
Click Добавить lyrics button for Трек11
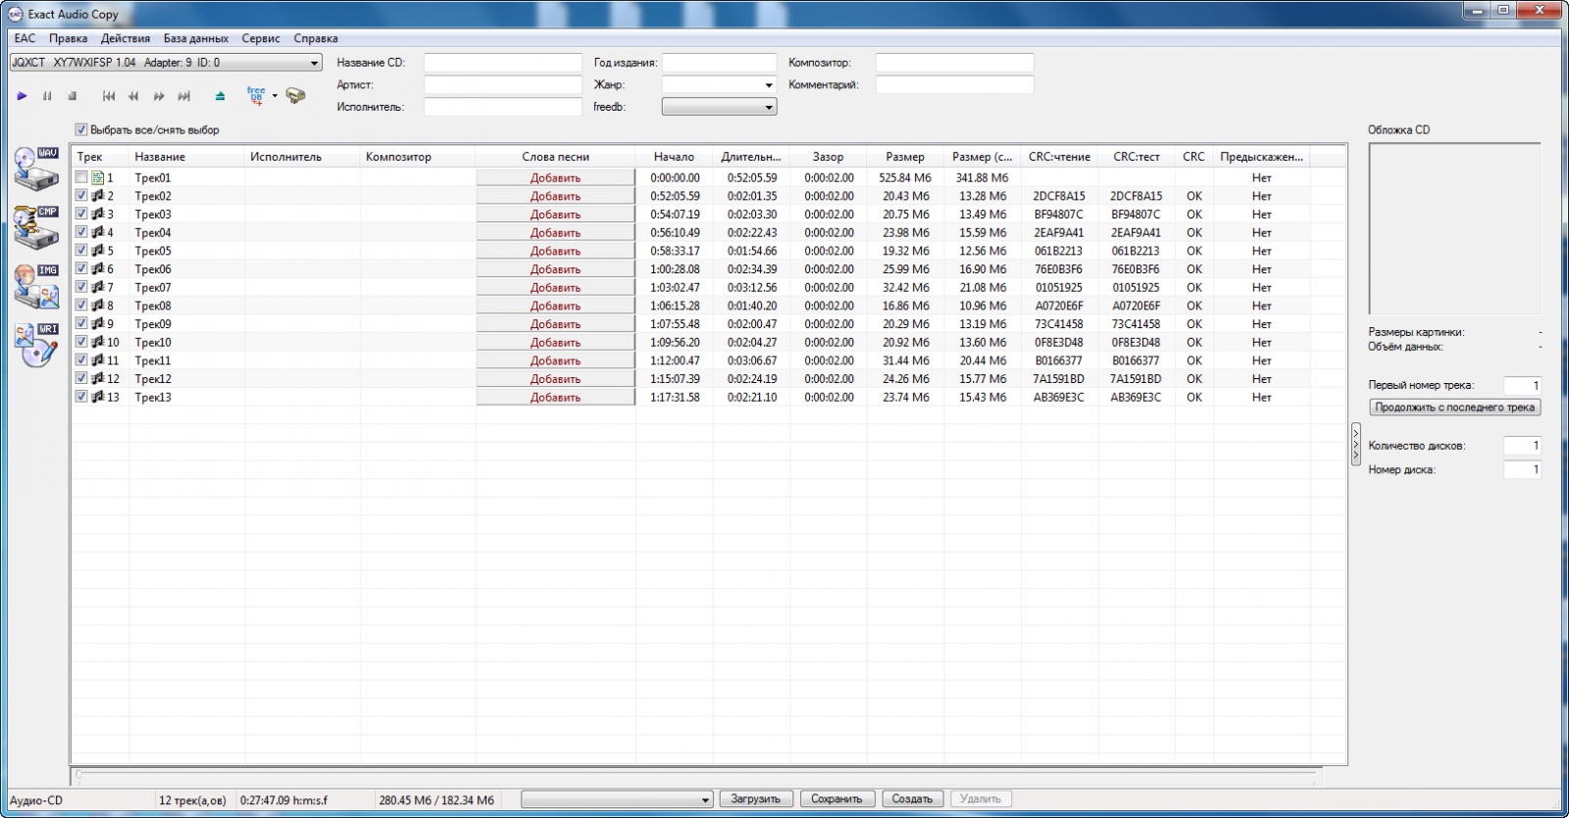(x=556, y=361)
